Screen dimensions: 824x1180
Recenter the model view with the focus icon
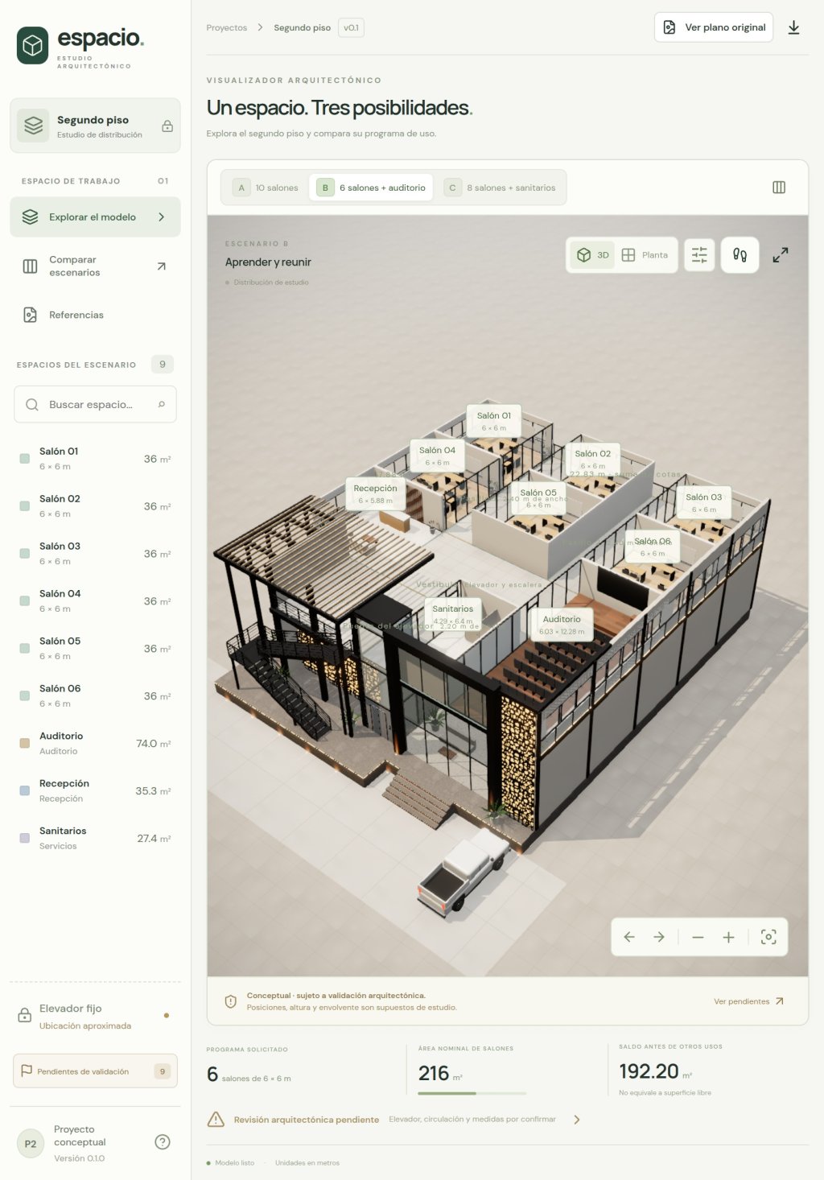click(768, 937)
